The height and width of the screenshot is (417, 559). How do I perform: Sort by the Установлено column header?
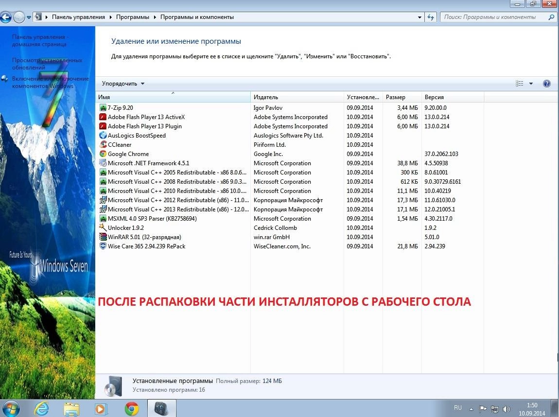tap(363, 97)
